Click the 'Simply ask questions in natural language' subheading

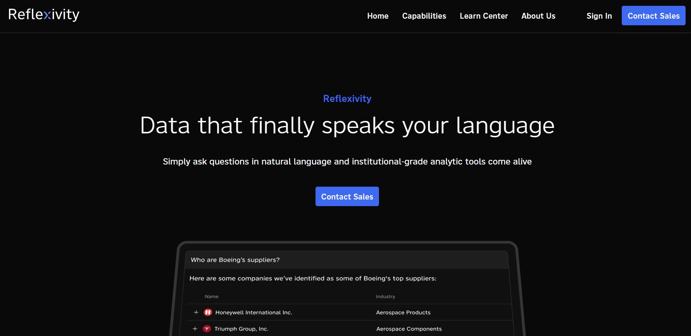[347, 161]
